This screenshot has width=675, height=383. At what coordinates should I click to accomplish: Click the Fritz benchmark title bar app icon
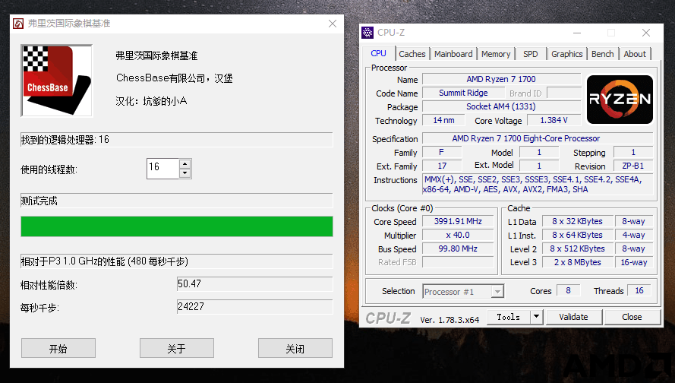click(18, 24)
